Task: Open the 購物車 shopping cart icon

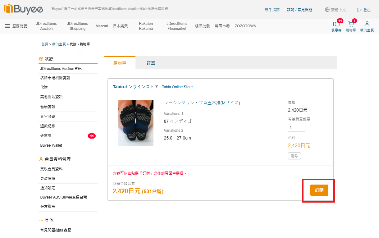Action: [351, 24]
